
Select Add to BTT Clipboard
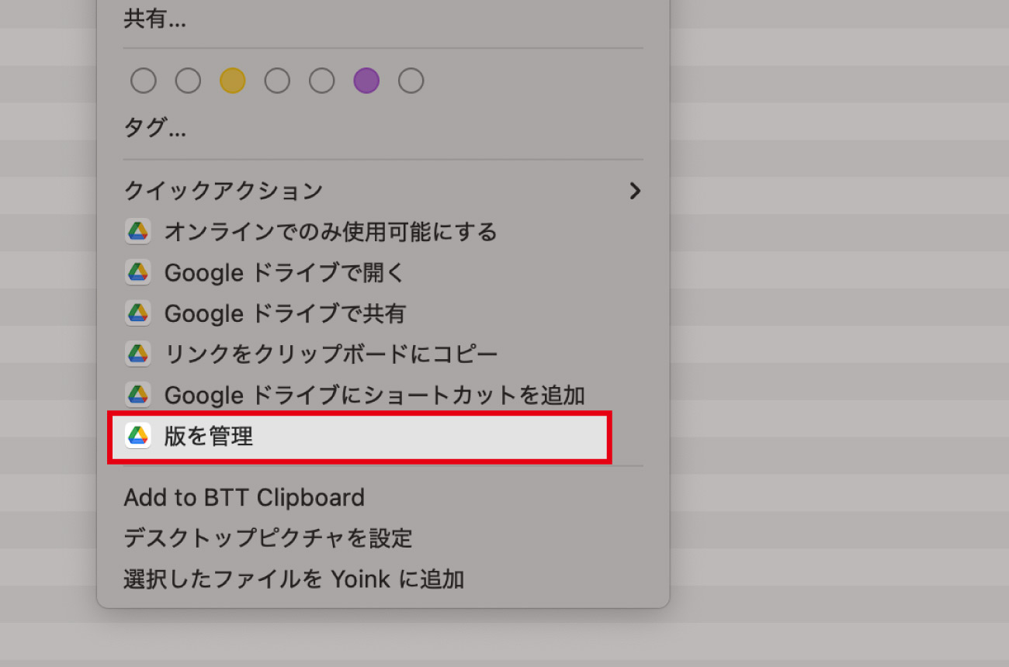tap(244, 497)
